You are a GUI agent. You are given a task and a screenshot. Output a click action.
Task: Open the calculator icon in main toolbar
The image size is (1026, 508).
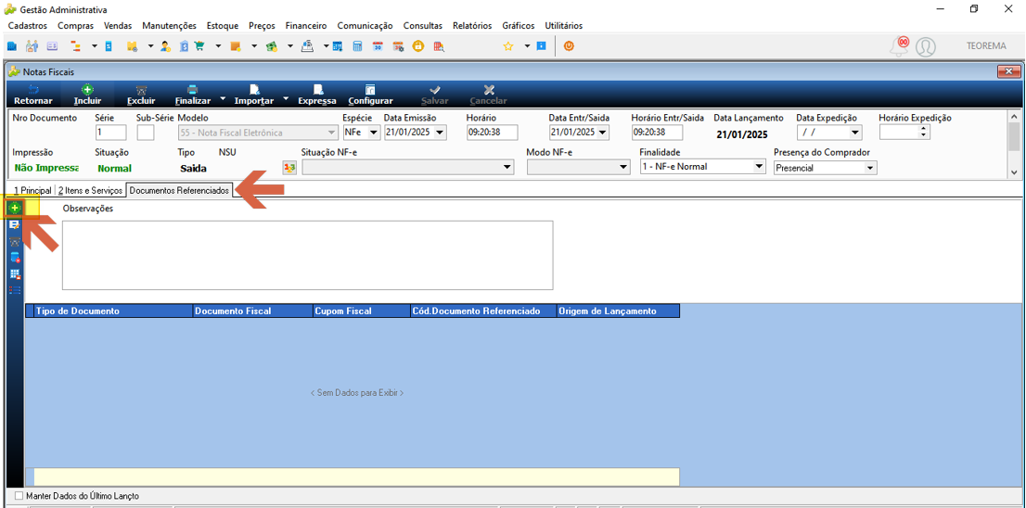[x=357, y=46]
